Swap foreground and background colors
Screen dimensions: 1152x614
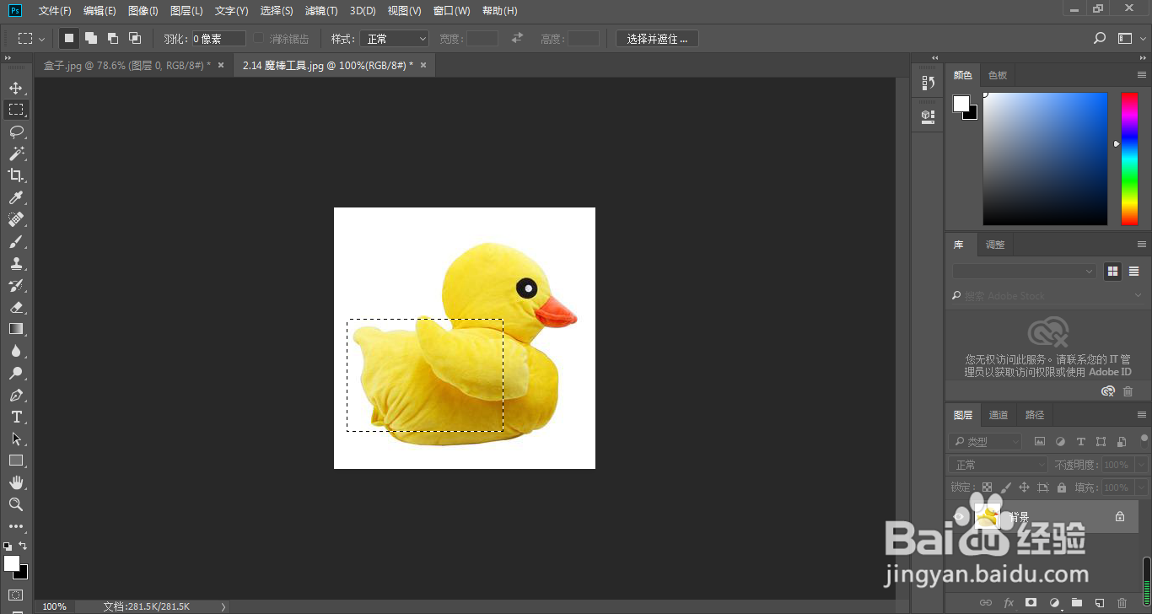(x=23, y=546)
